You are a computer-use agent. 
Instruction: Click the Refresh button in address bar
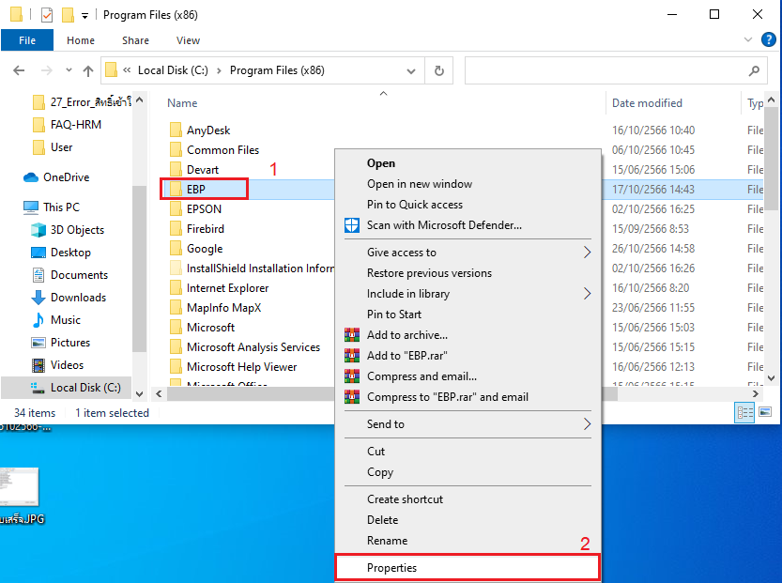point(438,70)
